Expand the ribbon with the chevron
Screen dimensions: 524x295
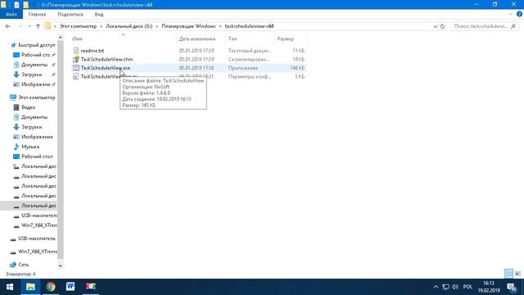pos(510,15)
